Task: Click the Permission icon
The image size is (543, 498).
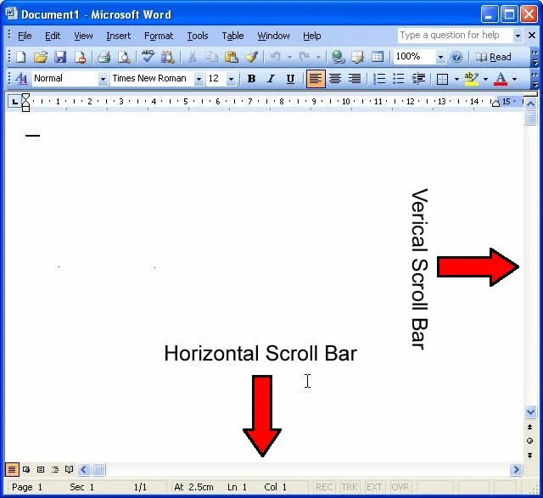Action: 80,57
